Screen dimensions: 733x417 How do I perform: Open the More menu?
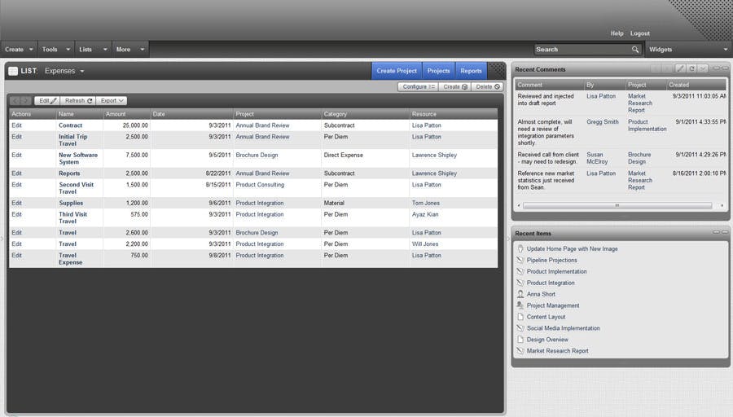(130, 50)
